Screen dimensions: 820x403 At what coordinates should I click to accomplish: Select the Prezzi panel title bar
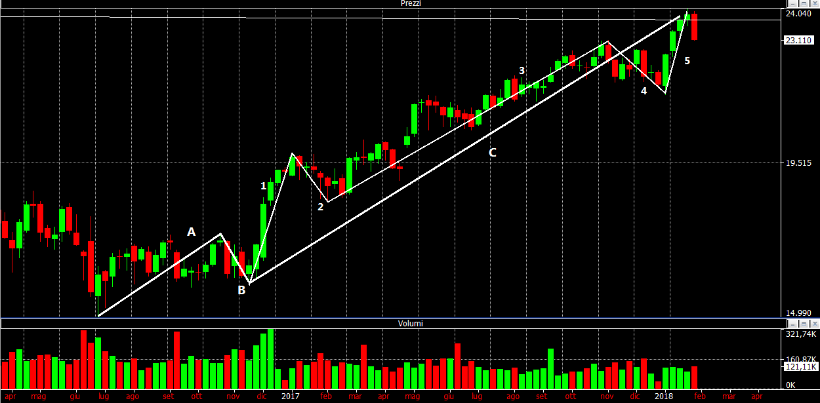coord(394,3)
